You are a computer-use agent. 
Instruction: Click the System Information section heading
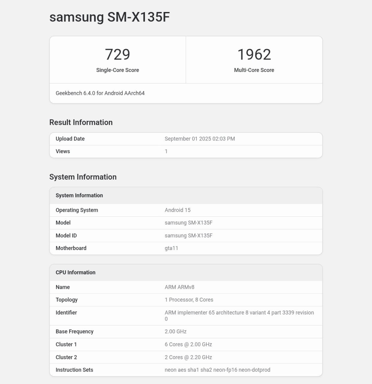(83, 177)
